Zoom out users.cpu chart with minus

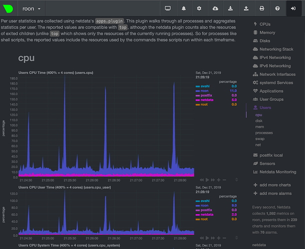pyautogui.click(x=224, y=180)
